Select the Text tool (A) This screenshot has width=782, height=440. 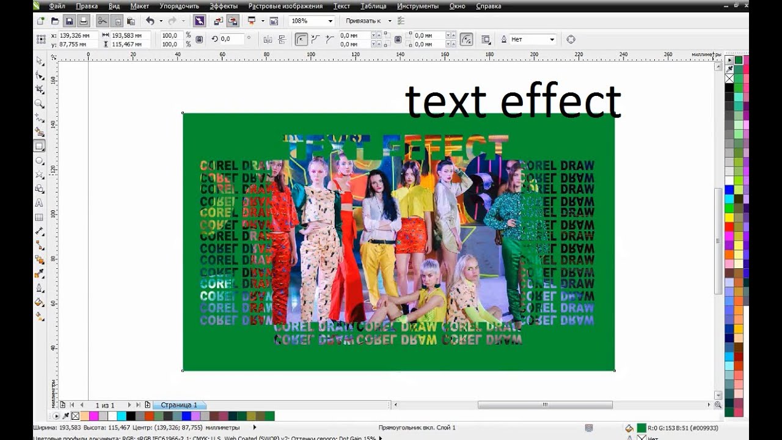coord(40,202)
